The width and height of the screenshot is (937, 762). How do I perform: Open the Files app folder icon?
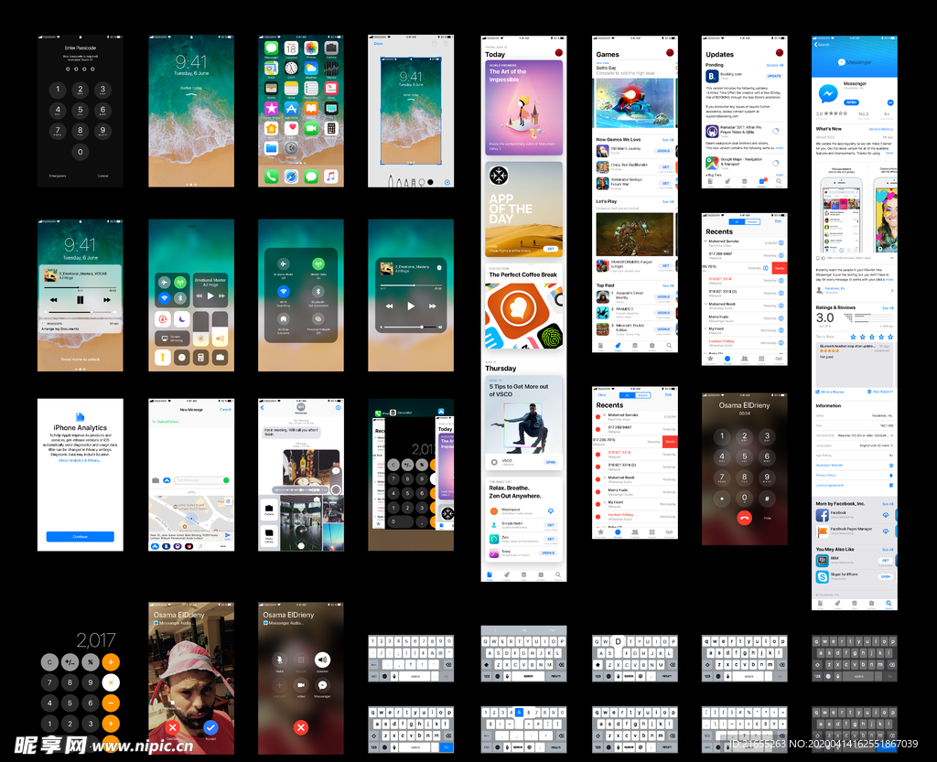(x=271, y=147)
